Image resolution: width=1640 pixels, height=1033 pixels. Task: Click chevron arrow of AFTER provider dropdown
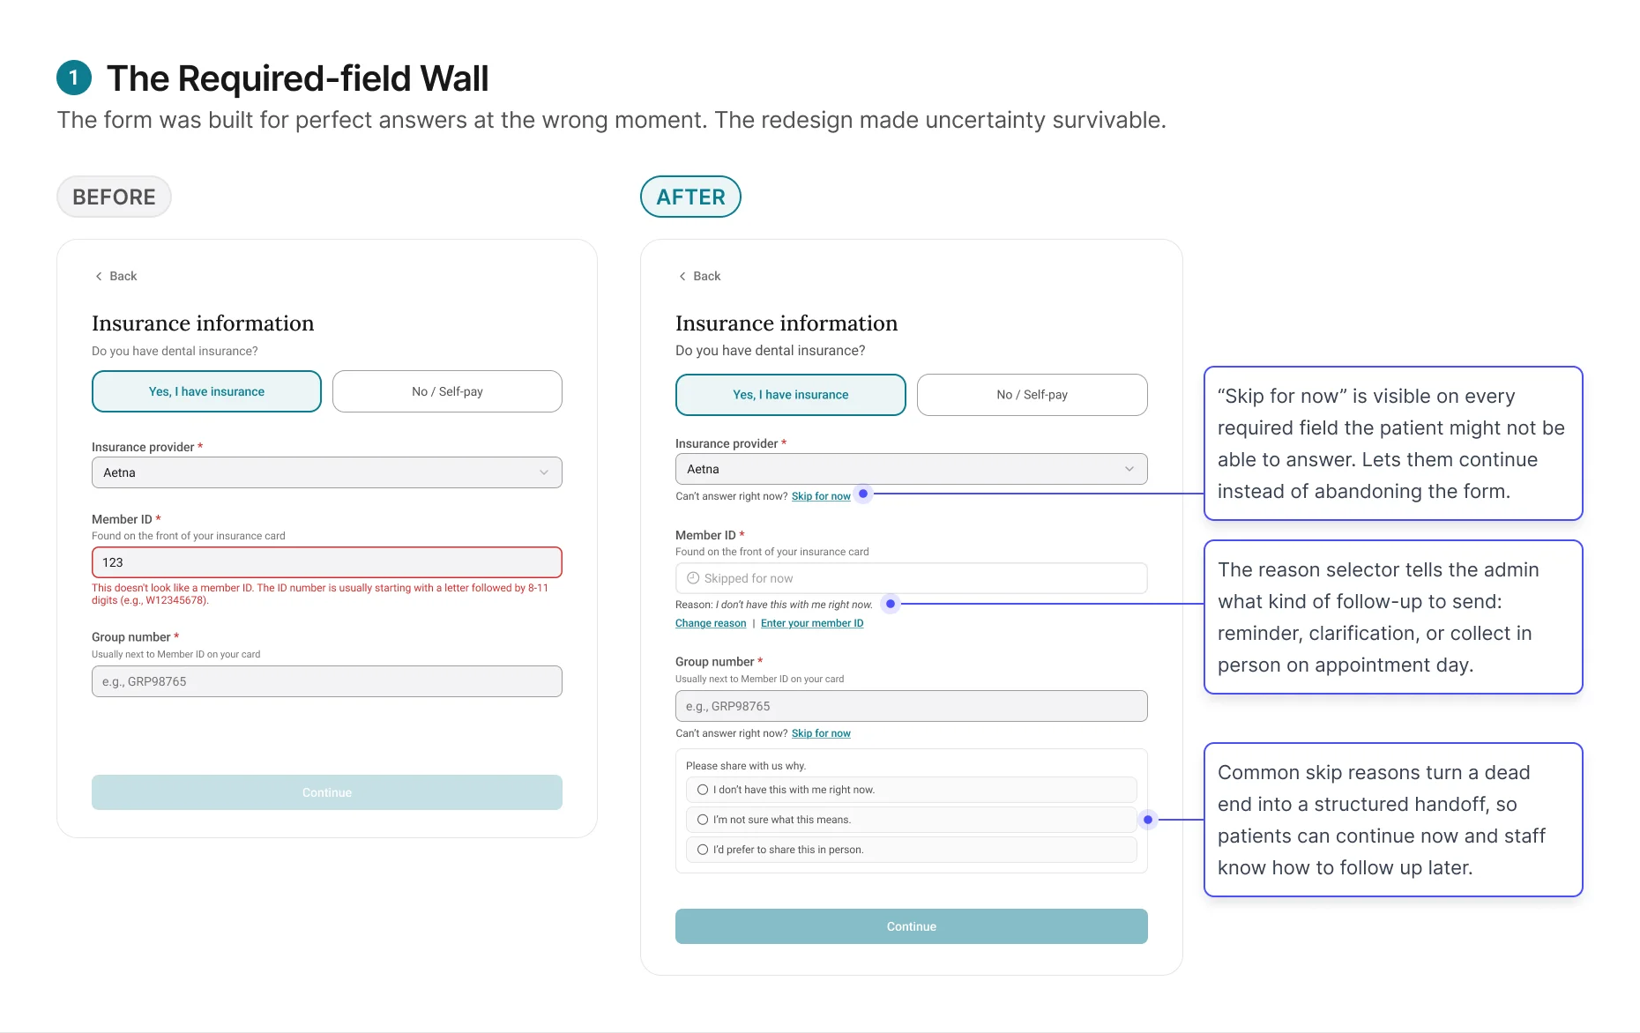coord(1129,469)
